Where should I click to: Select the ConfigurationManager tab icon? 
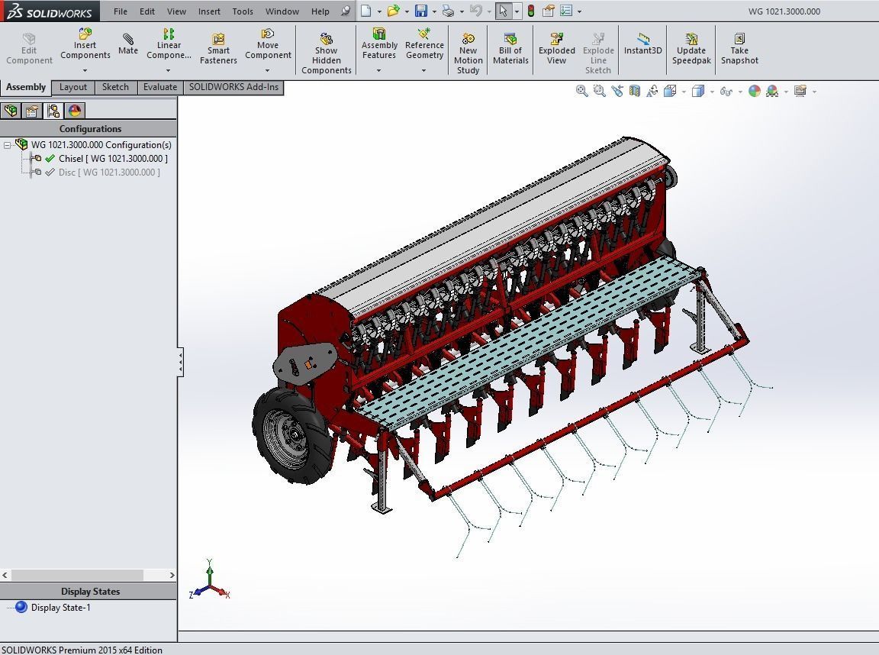(53, 111)
